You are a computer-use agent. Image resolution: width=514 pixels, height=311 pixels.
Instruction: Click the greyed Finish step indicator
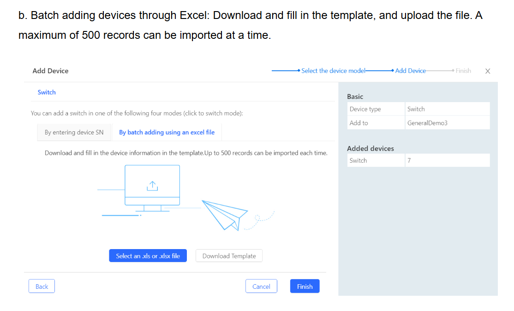point(463,71)
